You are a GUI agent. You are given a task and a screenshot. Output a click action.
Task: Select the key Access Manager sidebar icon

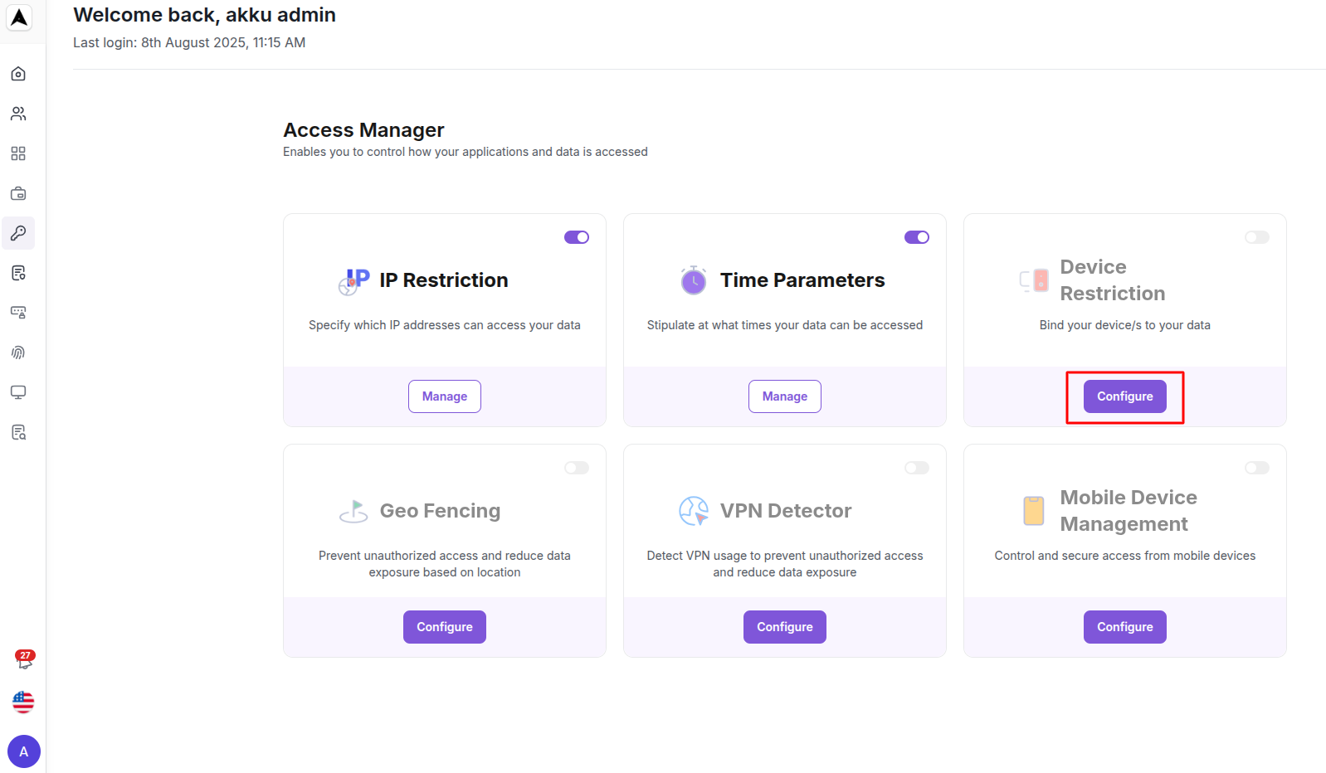(18, 233)
